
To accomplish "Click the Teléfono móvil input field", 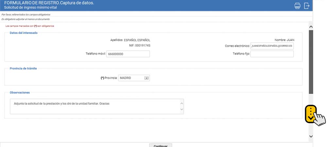I will point(128,54).
